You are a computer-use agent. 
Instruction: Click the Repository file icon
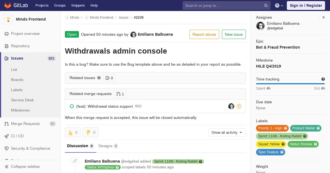click(x=7, y=46)
